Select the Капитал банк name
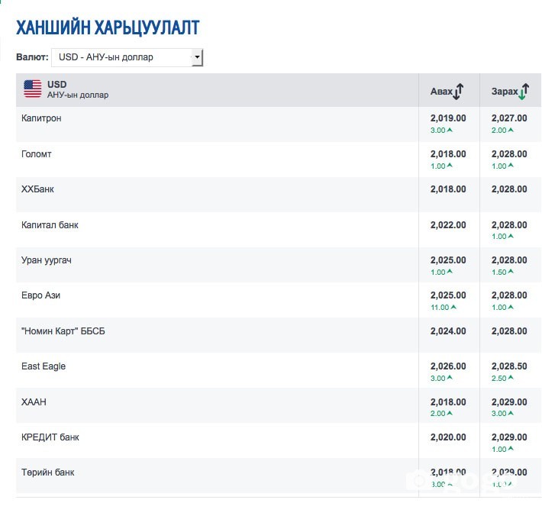Viewport: 542px width, 516px height. pos(50,225)
